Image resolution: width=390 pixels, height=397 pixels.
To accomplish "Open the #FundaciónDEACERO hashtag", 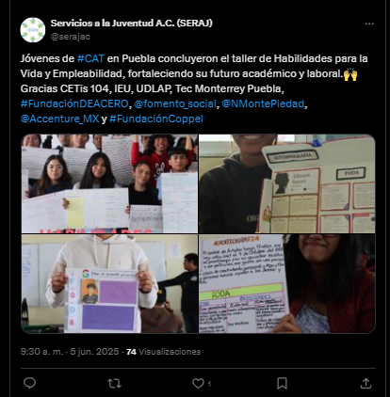I will click(74, 103).
